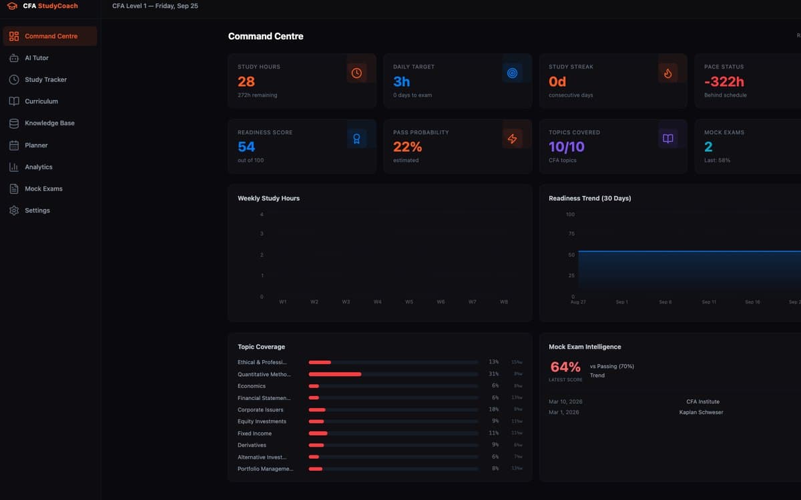Click the "Economics" topic label
Viewport: 801px width, 500px height.
(x=252, y=387)
